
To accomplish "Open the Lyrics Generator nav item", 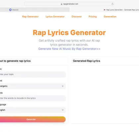I will click(55, 17).
